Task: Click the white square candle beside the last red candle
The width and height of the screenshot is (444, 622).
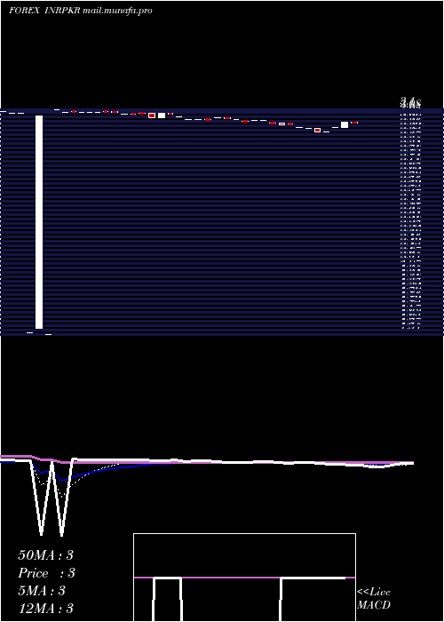Action: tap(345, 124)
